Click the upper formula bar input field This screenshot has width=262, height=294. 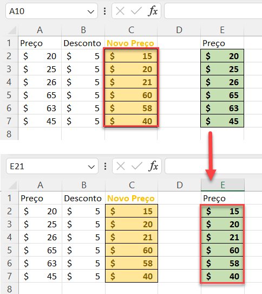coord(213,11)
